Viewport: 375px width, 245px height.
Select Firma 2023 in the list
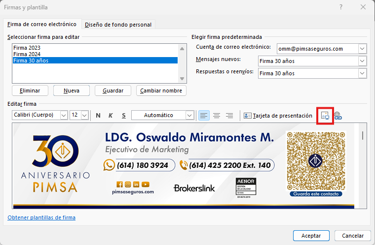pyautogui.click(x=95, y=48)
